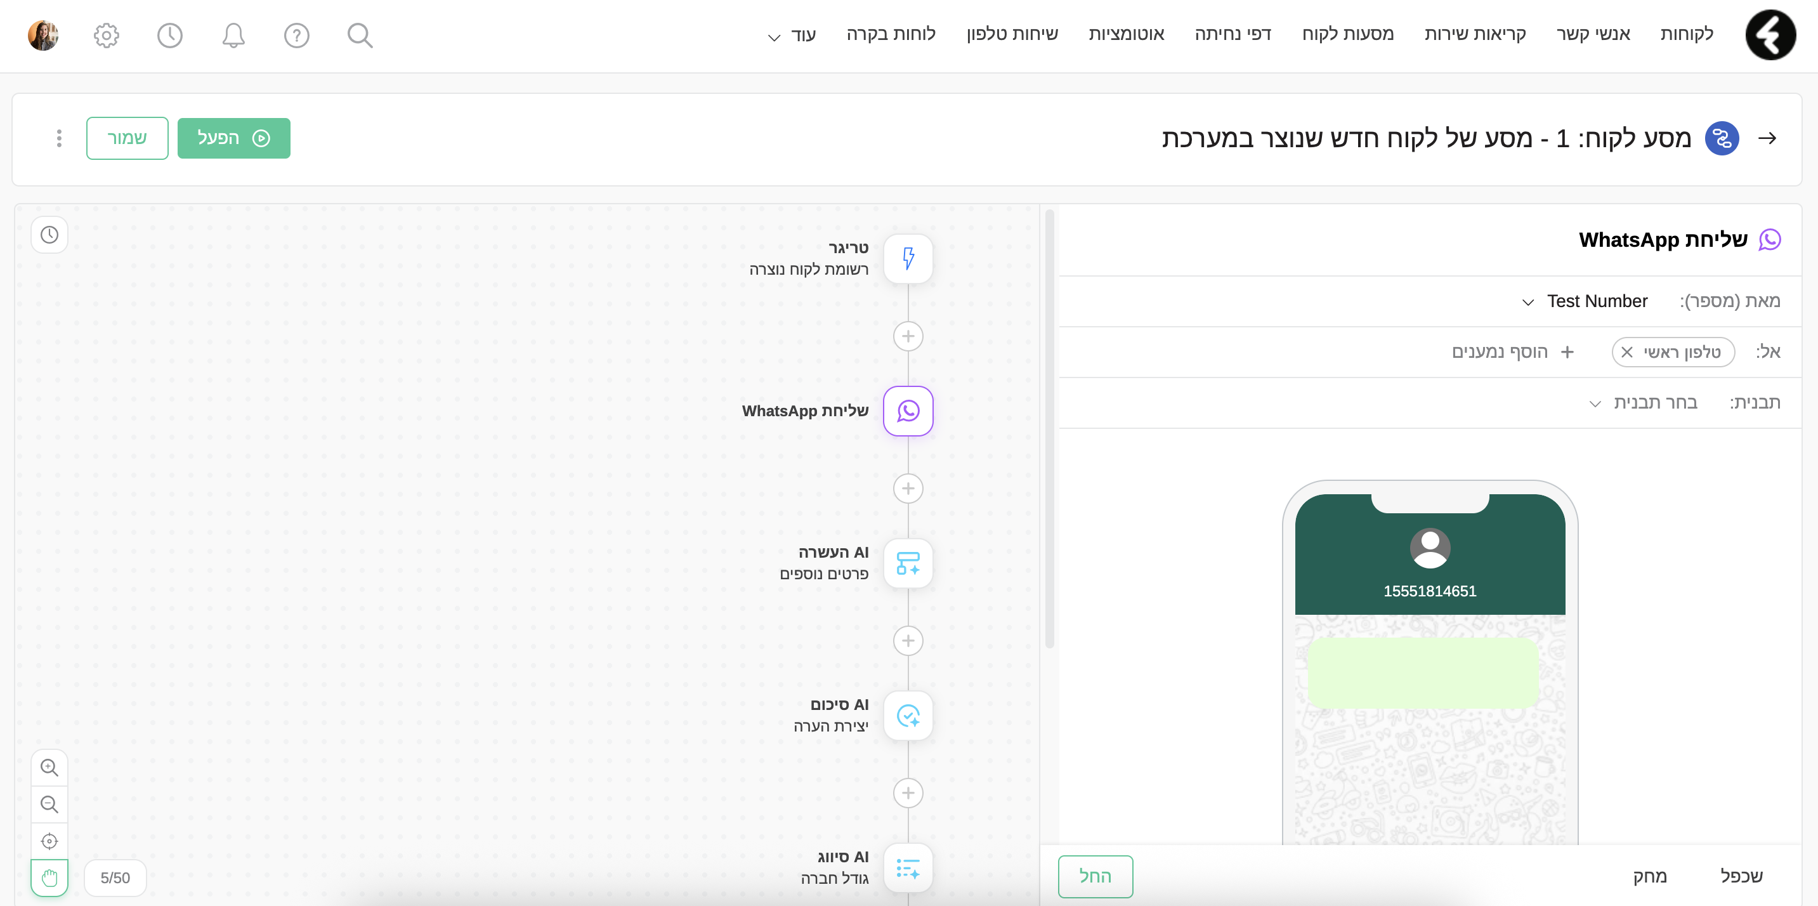Open the notifications bell
Viewport: 1818px width, 906px height.
click(x=233, y=36)
